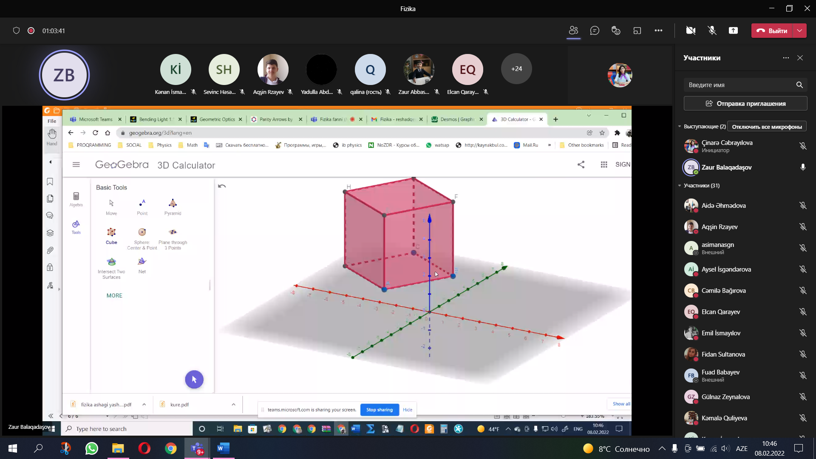Select Intersect Two Surfaces tool

point(111,268)
